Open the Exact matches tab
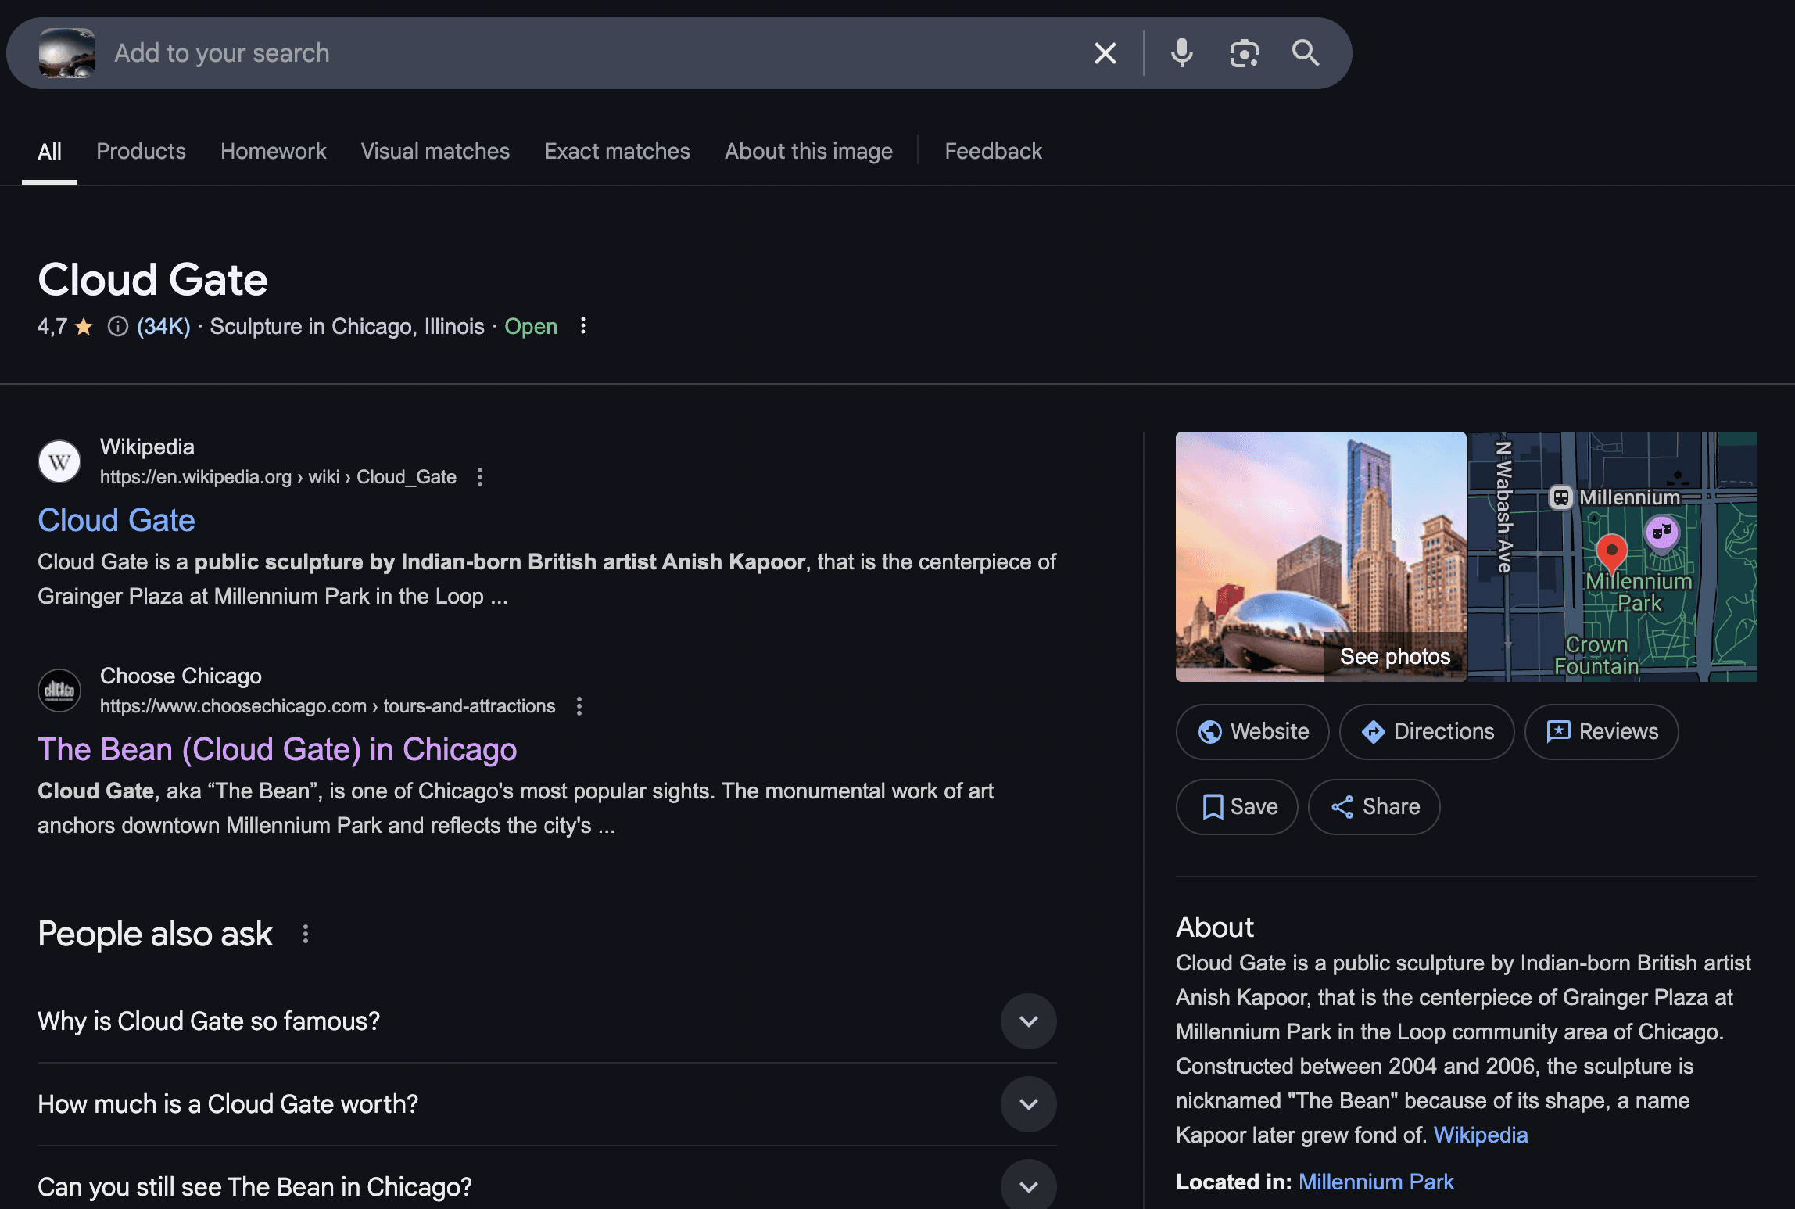This screenshot has width=1795, height=1209. pyautogui.click(x=617, y=151)
